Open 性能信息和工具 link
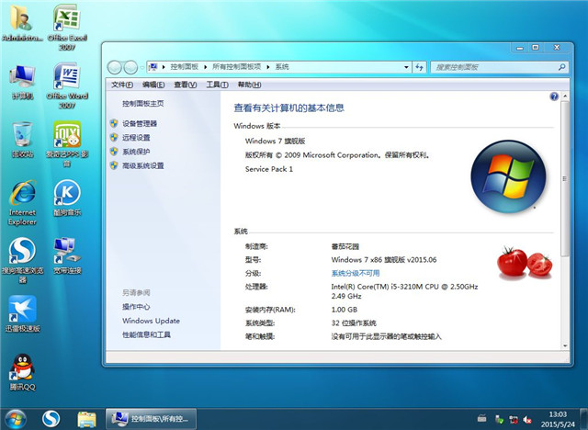 point(146,334)
